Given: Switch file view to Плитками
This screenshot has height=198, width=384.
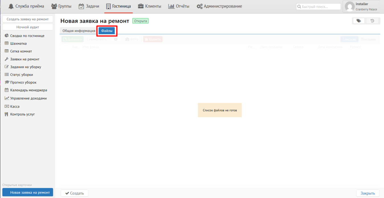Looking at the screenshot, I should 368,40.
